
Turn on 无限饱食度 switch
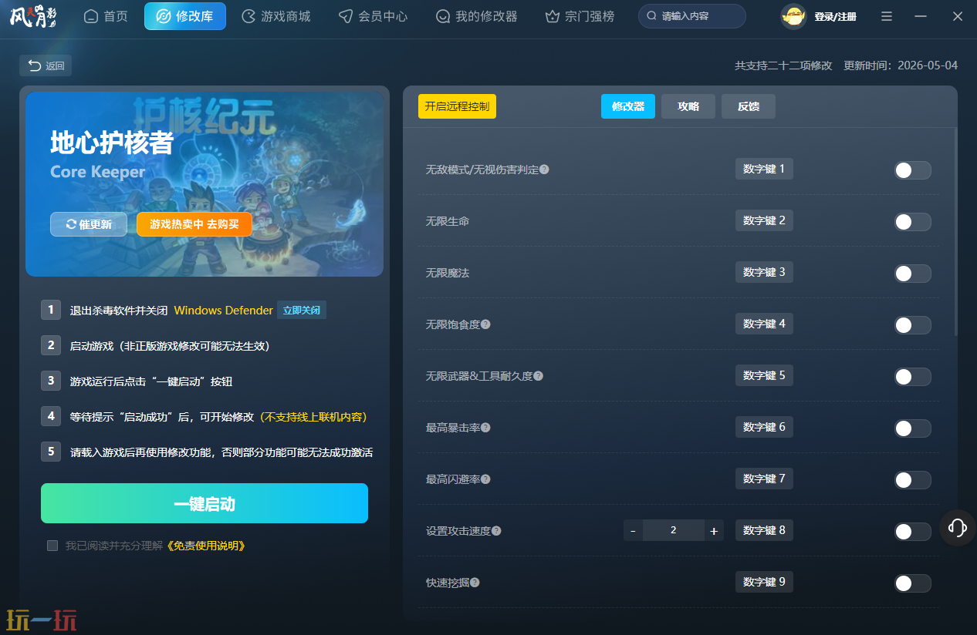click(913, 325)
